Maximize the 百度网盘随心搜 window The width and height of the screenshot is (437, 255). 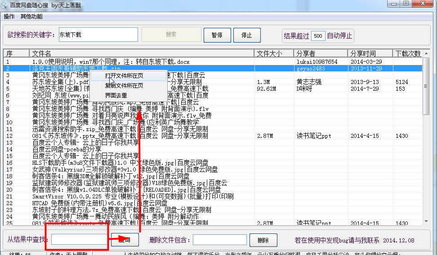pyautogui.click(x=406, y=4)
